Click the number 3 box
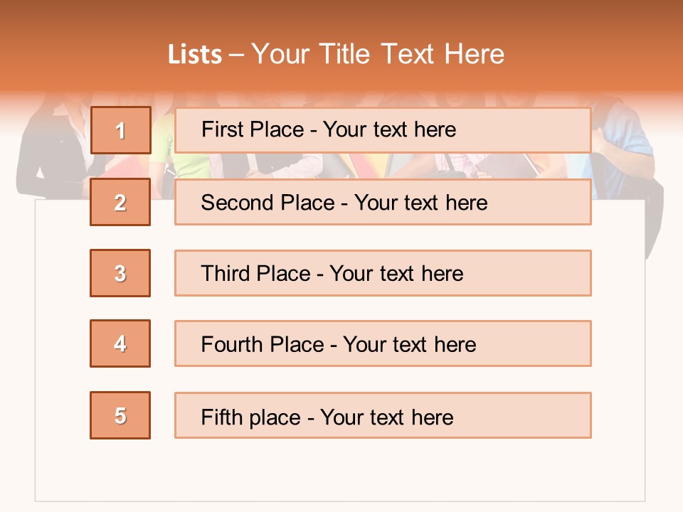The width and height of the screenshot is (683, 512). coord(120,273)
